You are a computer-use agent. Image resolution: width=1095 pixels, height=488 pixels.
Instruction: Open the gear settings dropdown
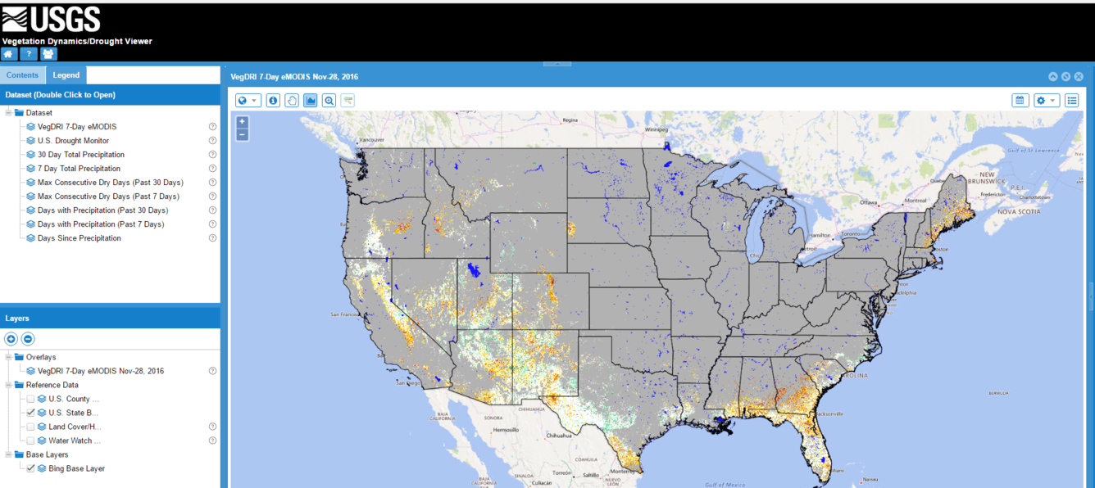(1047, 100)
